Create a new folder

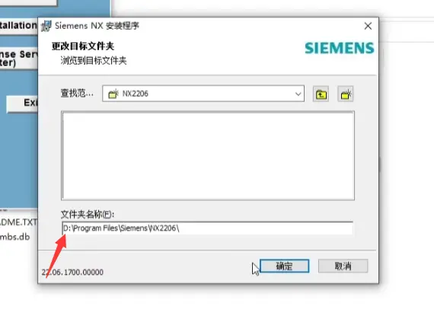point(346,94)
